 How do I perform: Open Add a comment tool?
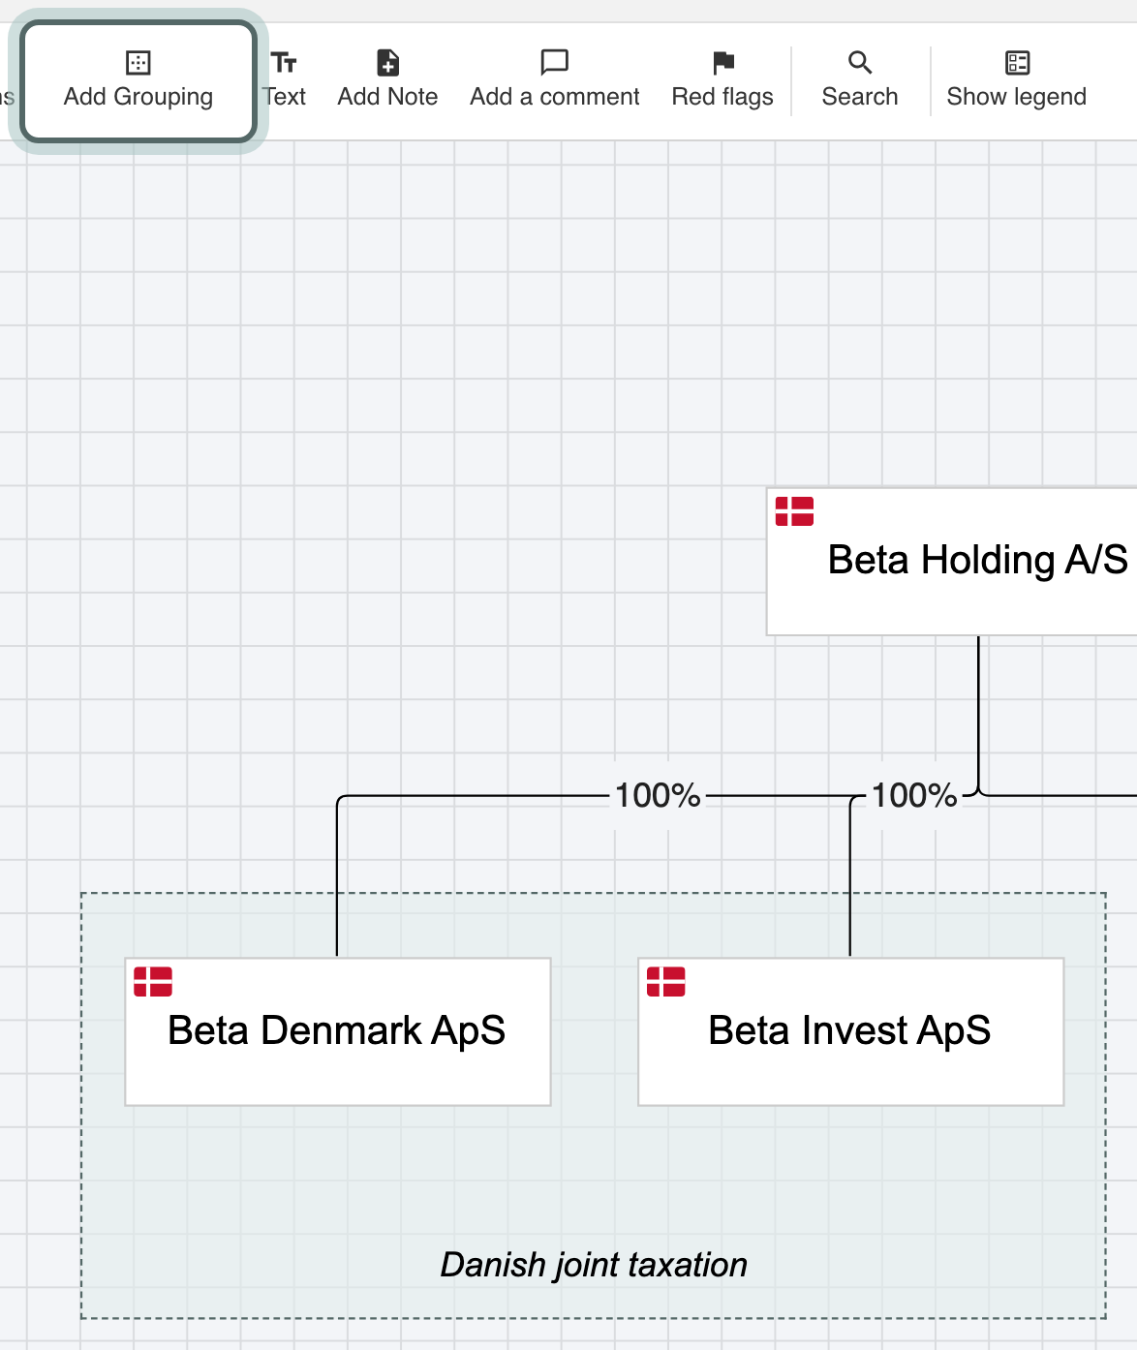click(555, 81)
